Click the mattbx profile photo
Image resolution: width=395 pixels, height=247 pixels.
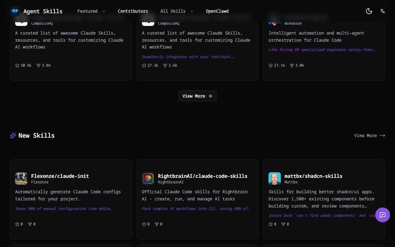pos(275,178)
